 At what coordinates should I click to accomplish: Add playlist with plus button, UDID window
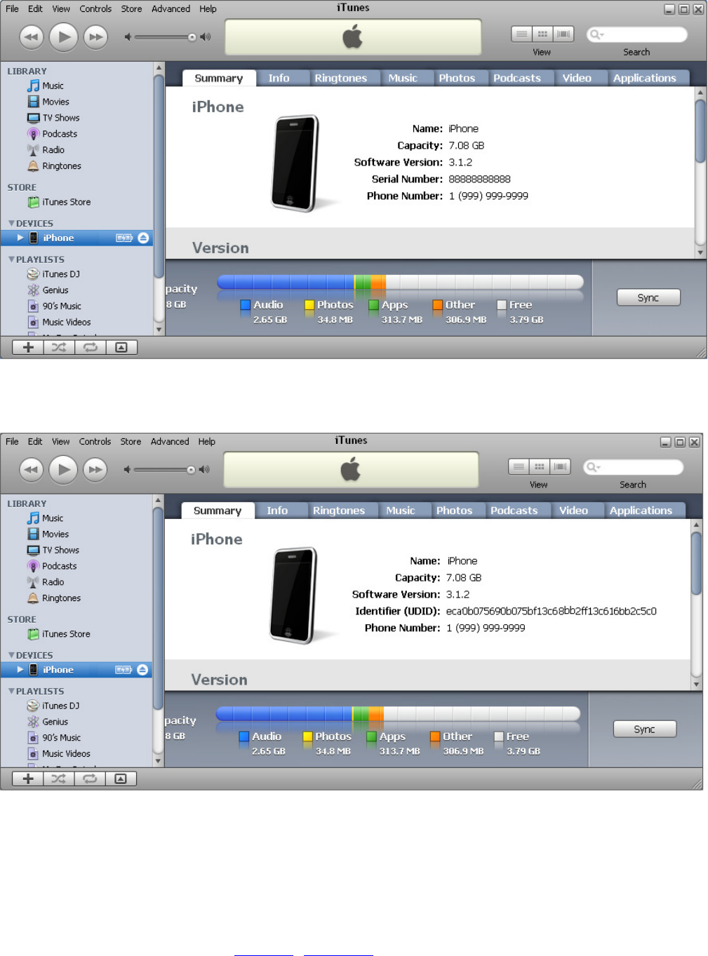click(28, 779)
